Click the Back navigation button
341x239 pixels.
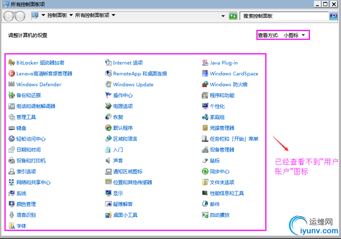(9, 16)
